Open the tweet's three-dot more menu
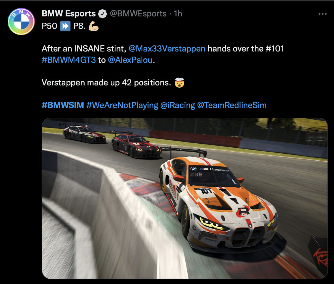 (x=322, y=14)
